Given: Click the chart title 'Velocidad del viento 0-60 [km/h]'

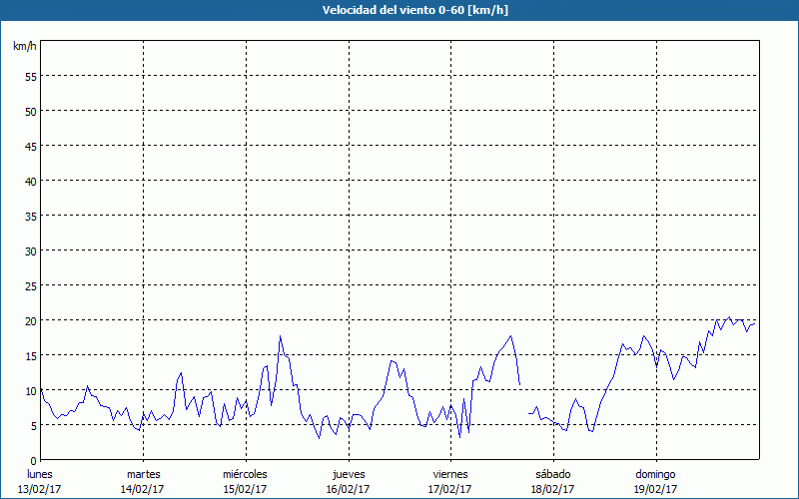Looking at the screenshot, I should tap(399, 10).
